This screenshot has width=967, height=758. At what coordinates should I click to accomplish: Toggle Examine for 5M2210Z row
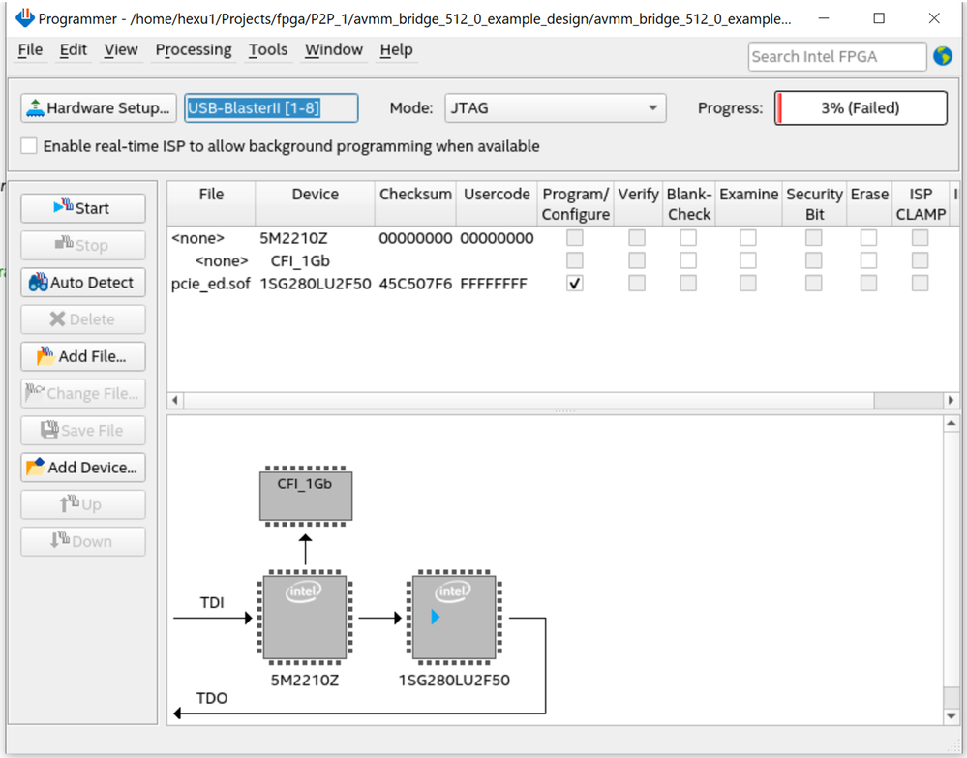point(748,237)
